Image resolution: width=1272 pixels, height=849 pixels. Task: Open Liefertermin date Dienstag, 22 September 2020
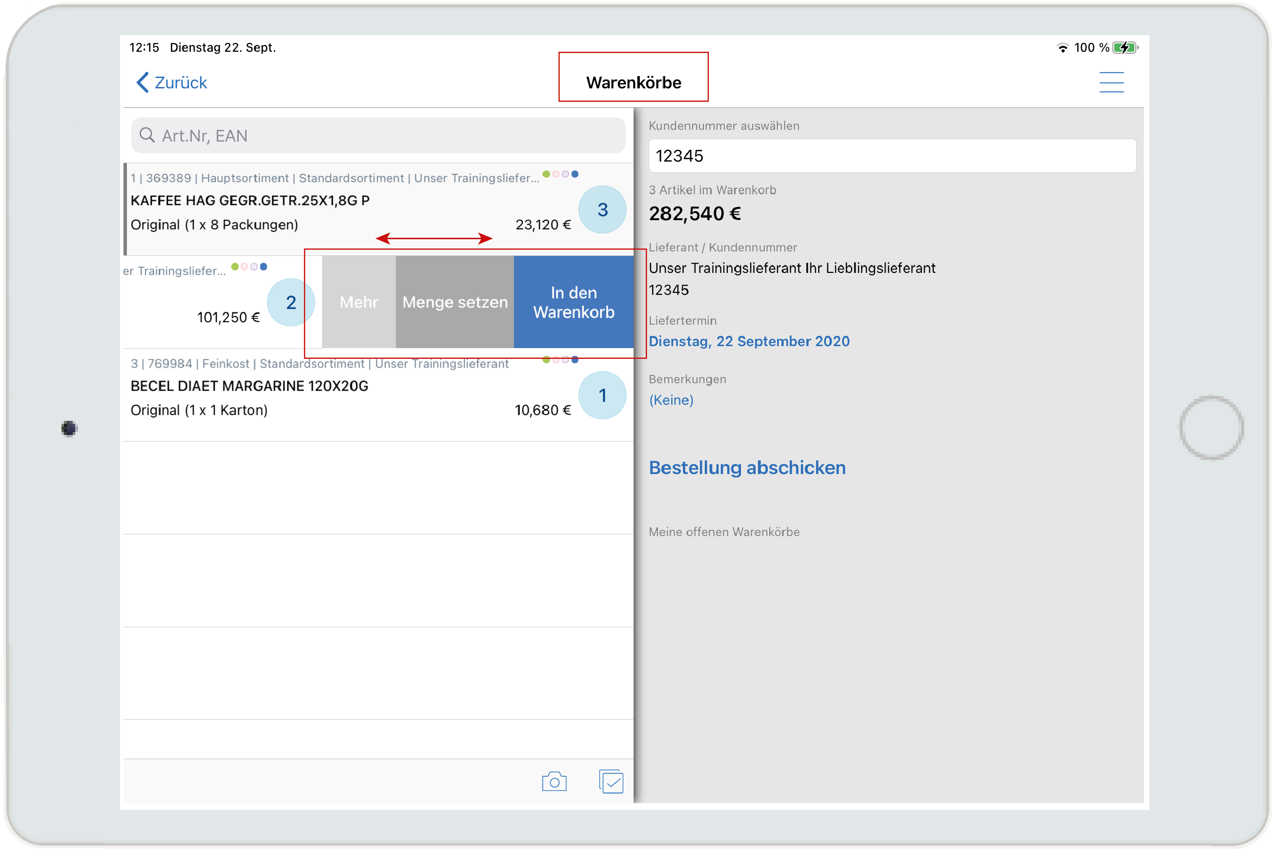[x=749, y=341]
